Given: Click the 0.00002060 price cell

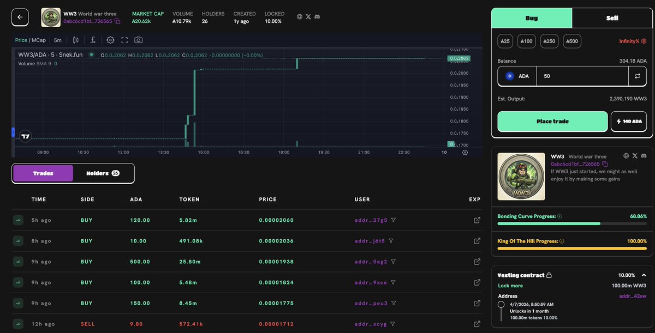Looking at the screenshot, I should (x=276, y=220).
